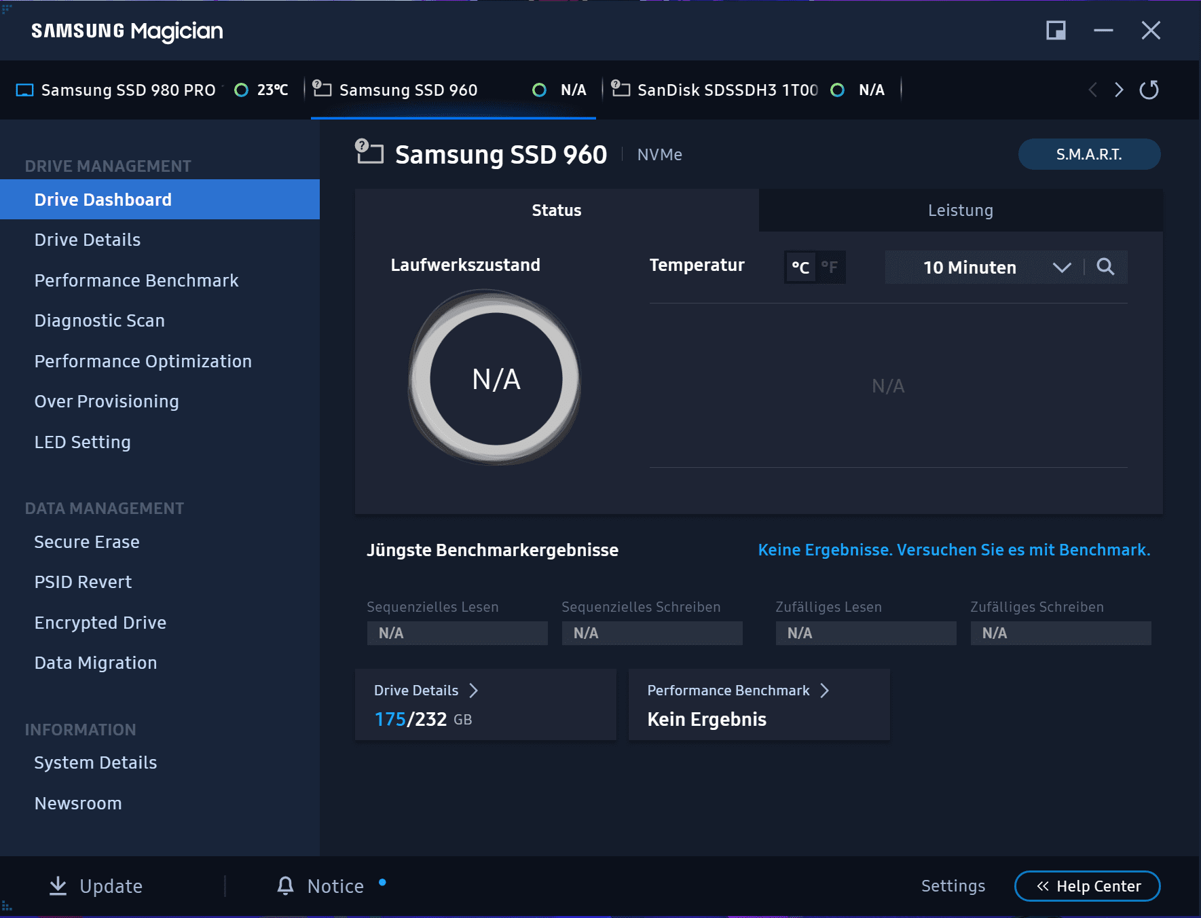The height and width of the screenshot is (918, 1201).
Task: Open Performance Benchmark in sidebar
Action: (x=160, y=280)
